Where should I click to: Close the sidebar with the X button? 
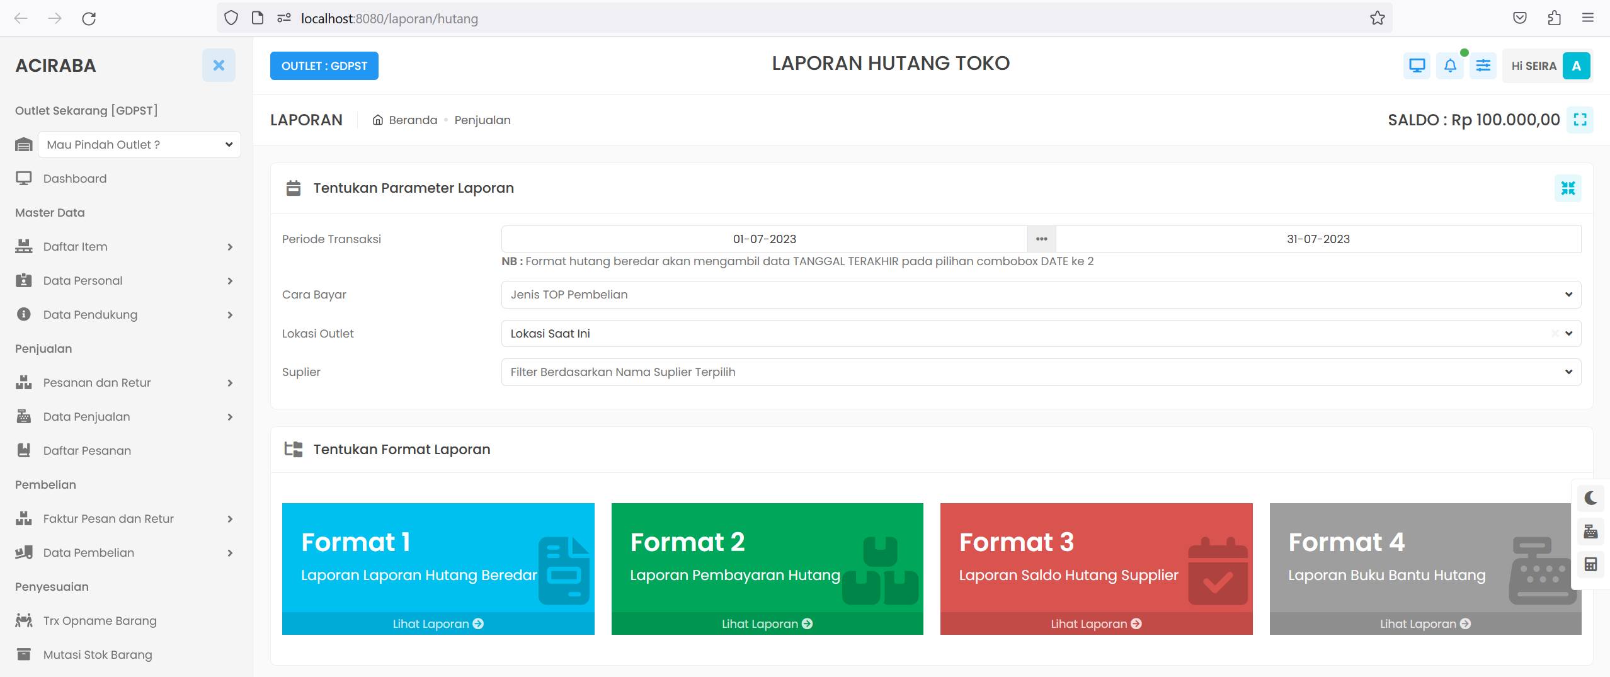[219, 65]
